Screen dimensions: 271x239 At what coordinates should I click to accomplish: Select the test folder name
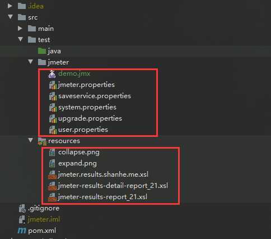coord(44,40)
